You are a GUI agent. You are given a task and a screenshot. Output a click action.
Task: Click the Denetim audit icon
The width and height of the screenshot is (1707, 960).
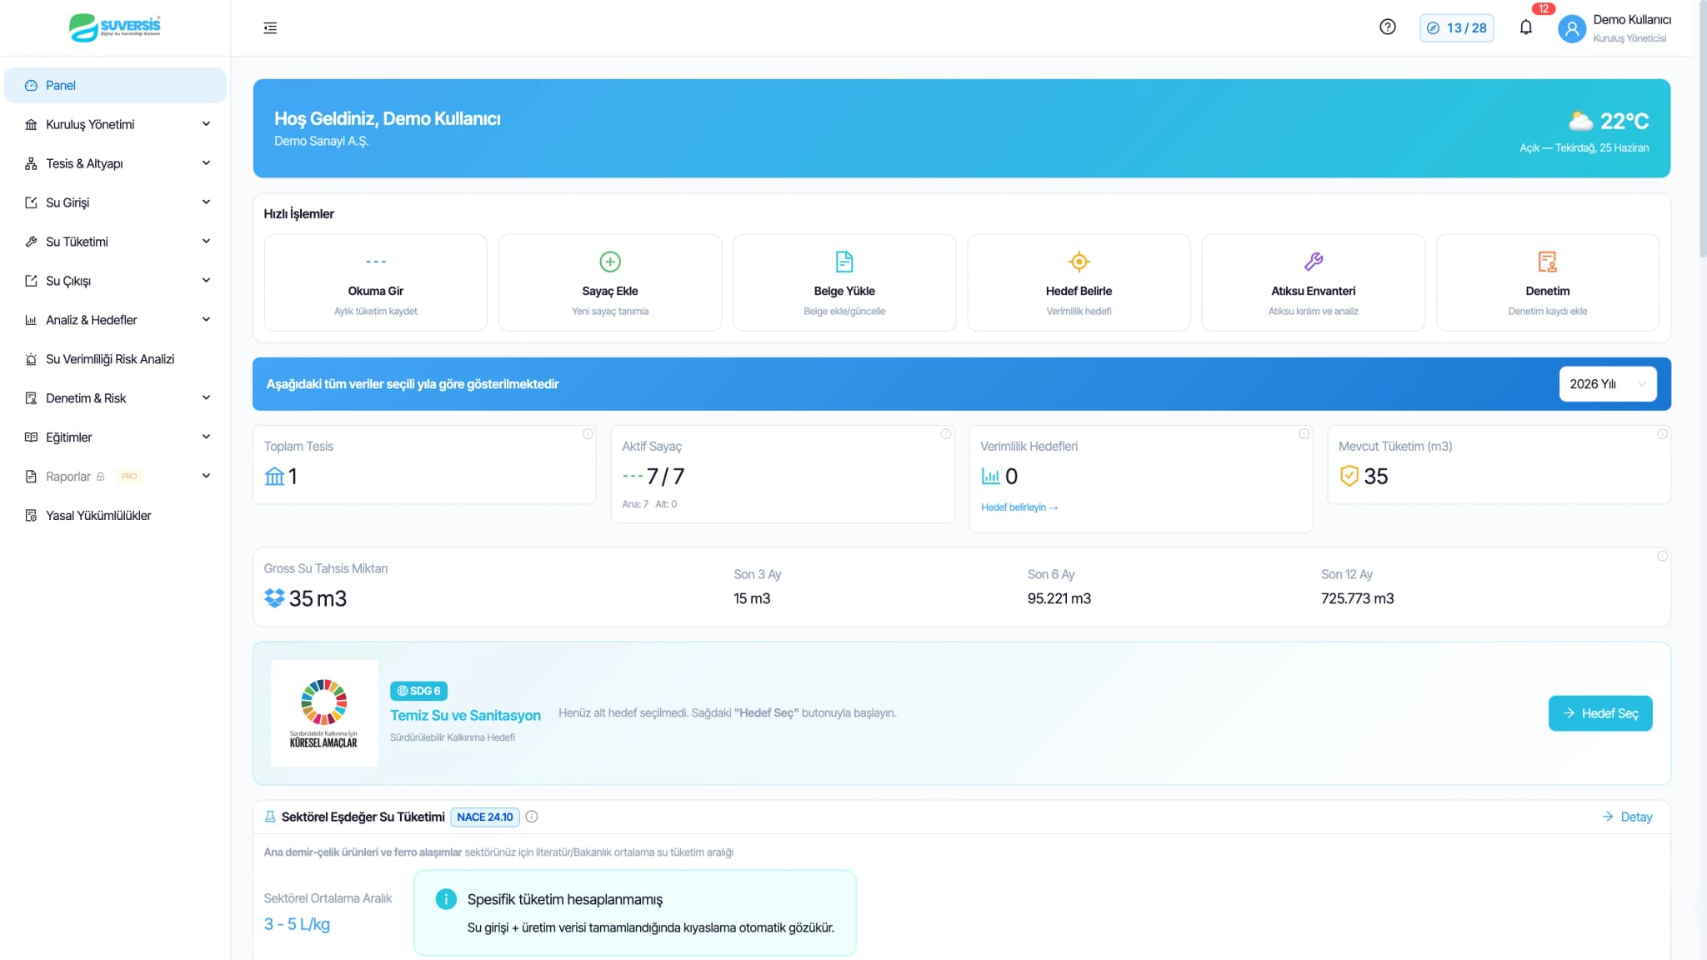(x=1548, y=262)
